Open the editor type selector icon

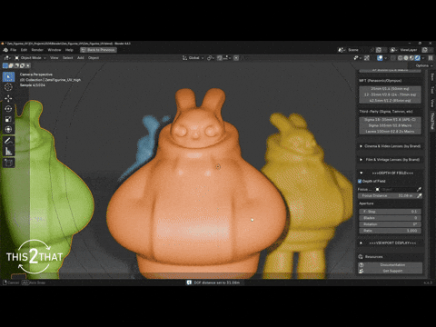7,58
